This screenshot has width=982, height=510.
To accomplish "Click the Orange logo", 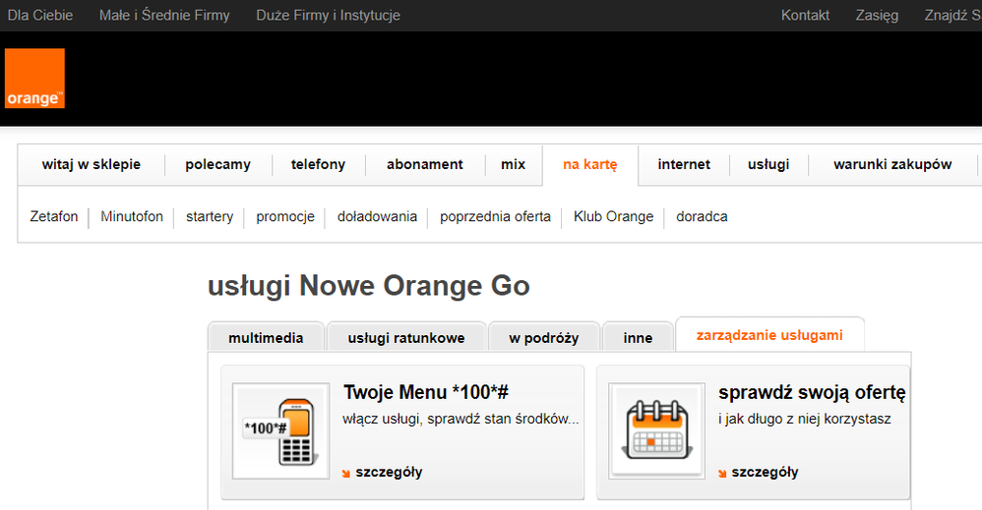I will tap(34, 79).
